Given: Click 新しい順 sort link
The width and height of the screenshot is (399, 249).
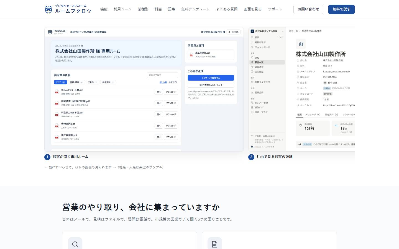Looking at the screenshot, I should [163, 82].
